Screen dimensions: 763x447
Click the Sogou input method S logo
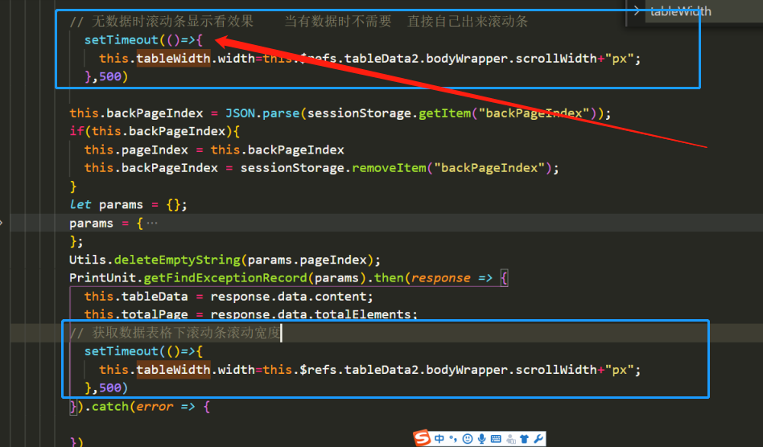tap(422, 438)
